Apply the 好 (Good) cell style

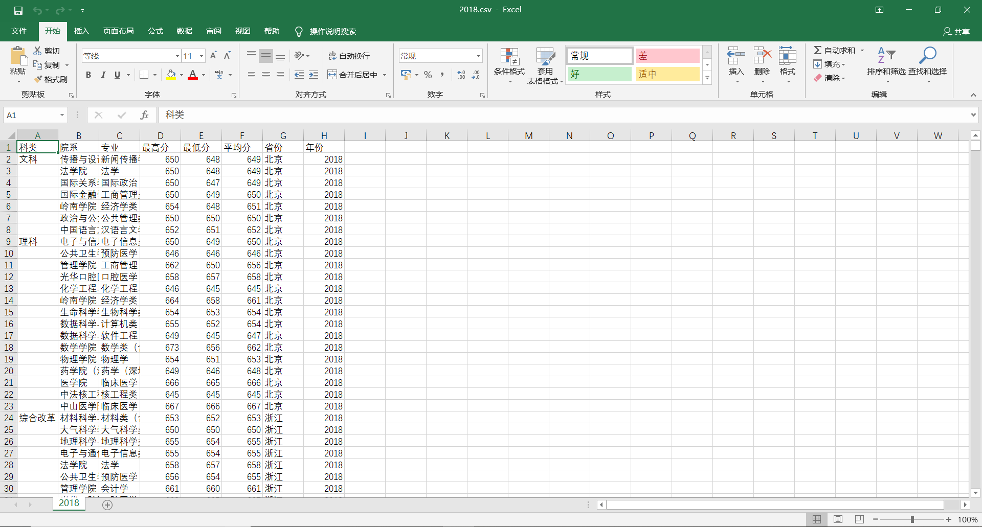[599, 74]
